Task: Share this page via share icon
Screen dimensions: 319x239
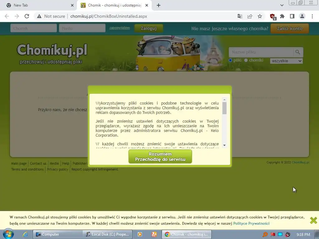Action: [250, 16]
